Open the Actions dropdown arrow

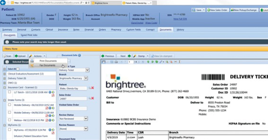tap(44, 56)
